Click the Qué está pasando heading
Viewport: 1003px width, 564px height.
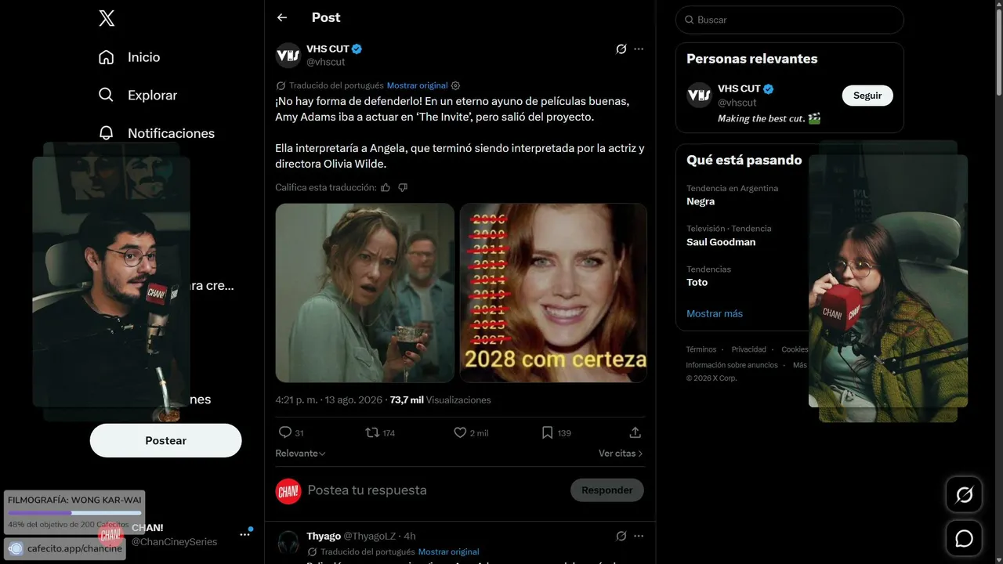click(744, 160)
